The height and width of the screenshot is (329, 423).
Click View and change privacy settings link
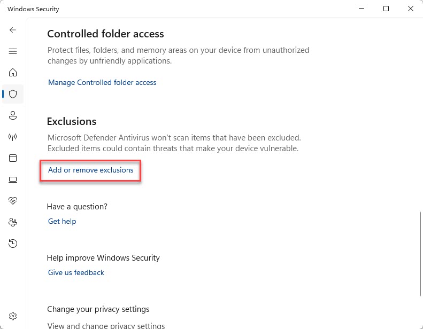106,325
